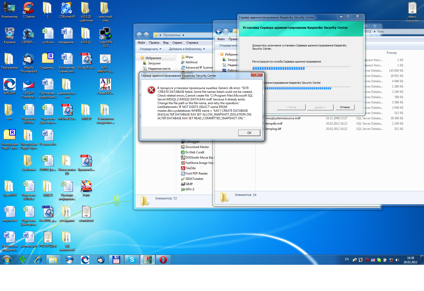This screenshot has height=291, width=424.
Task: Open Internet Explorer from the taskbar
Action: click(38, 260)
